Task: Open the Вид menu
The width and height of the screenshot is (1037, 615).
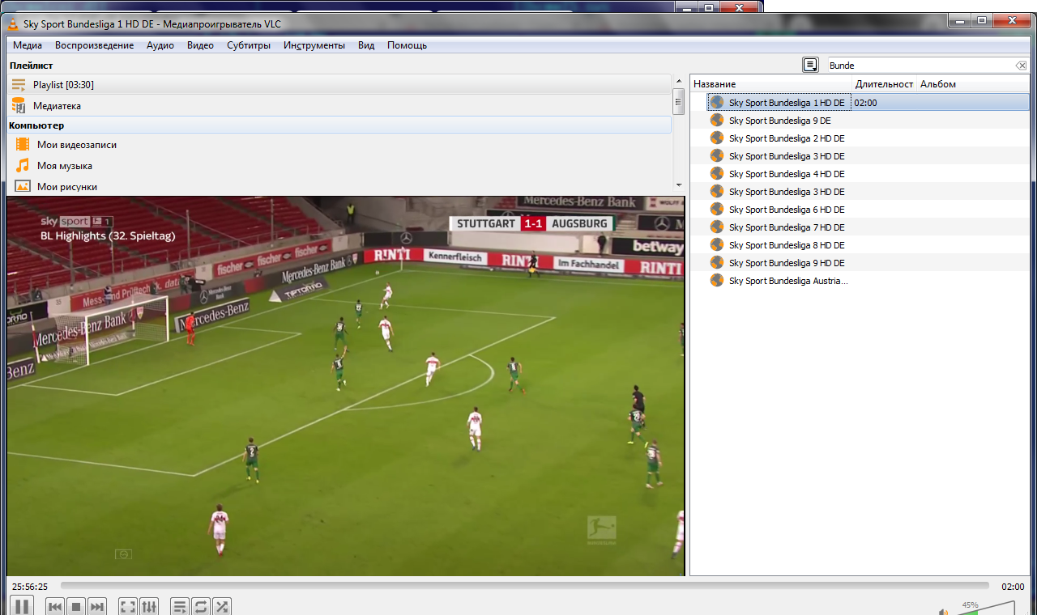Action: (x=366, y=45)
